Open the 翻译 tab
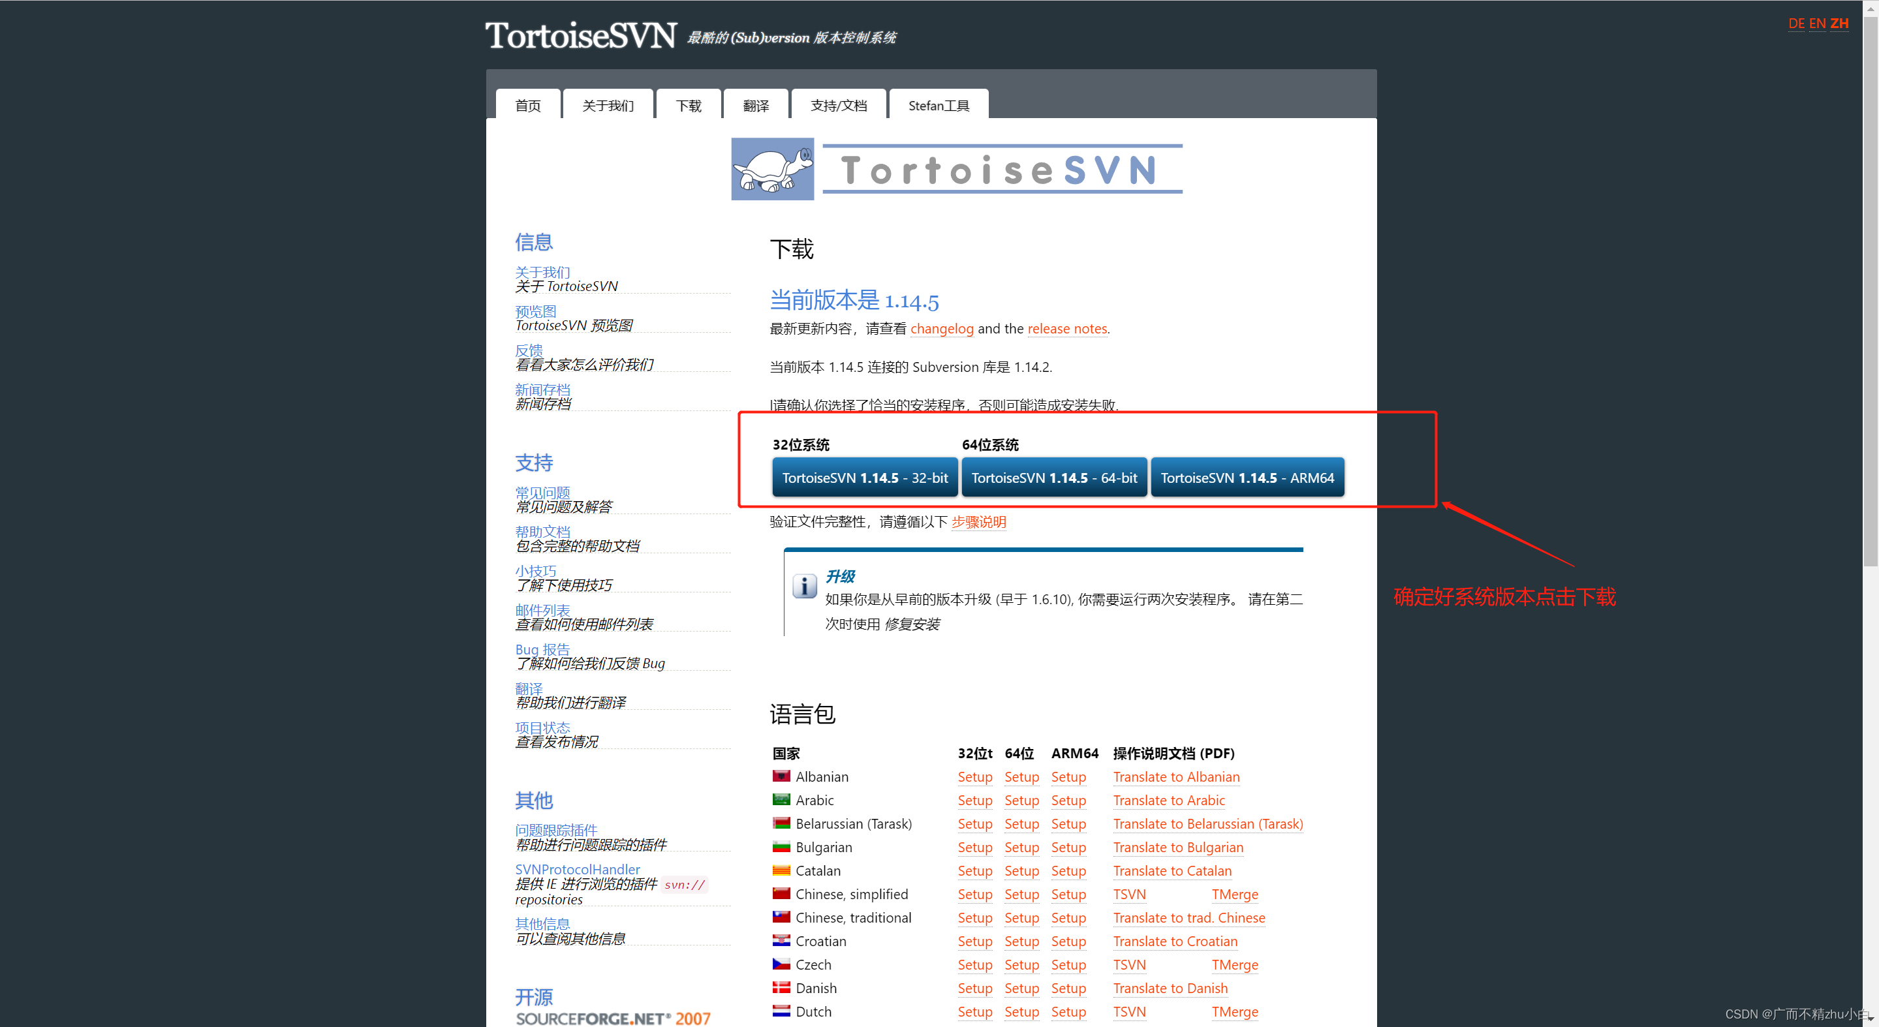The height and width of the screenshot is (1027, 1879). [756, 105]
